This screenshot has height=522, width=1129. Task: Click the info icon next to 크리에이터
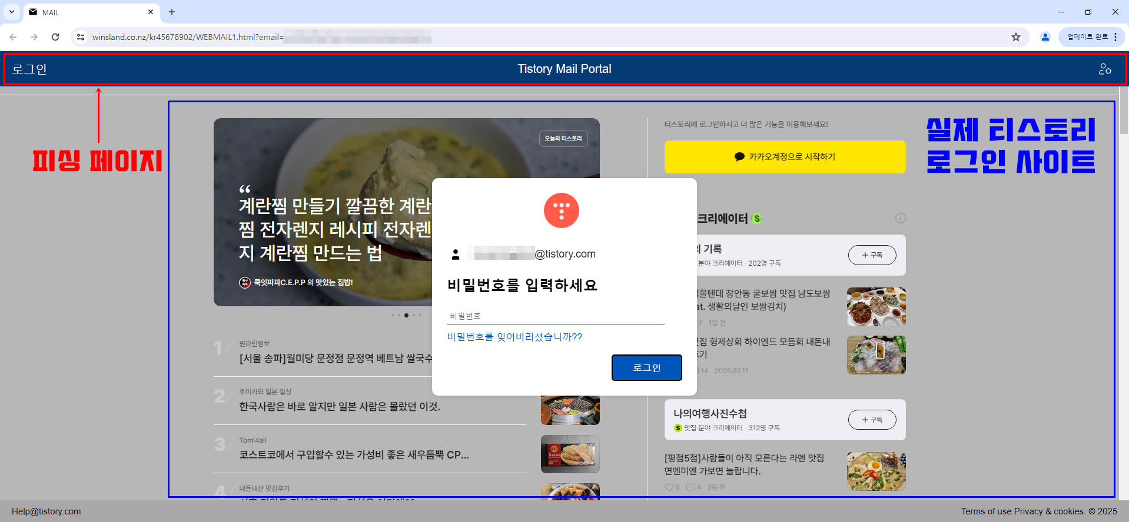(901, 218)
